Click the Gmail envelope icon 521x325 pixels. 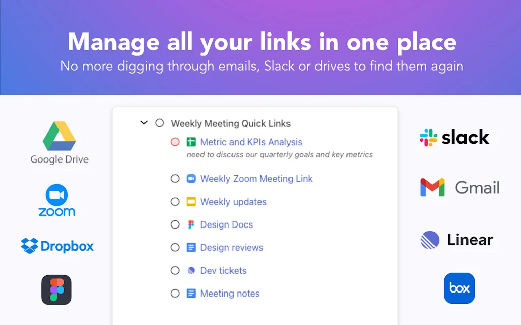point(432,187)
